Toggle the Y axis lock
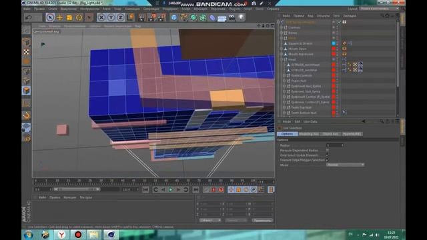 pos(111,18)
